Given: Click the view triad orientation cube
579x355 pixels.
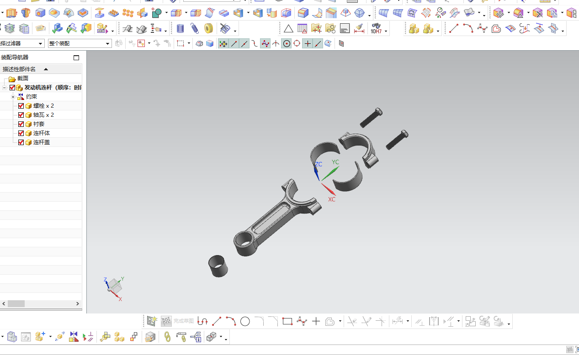Looking at the screenshot, I should (114, 286).
